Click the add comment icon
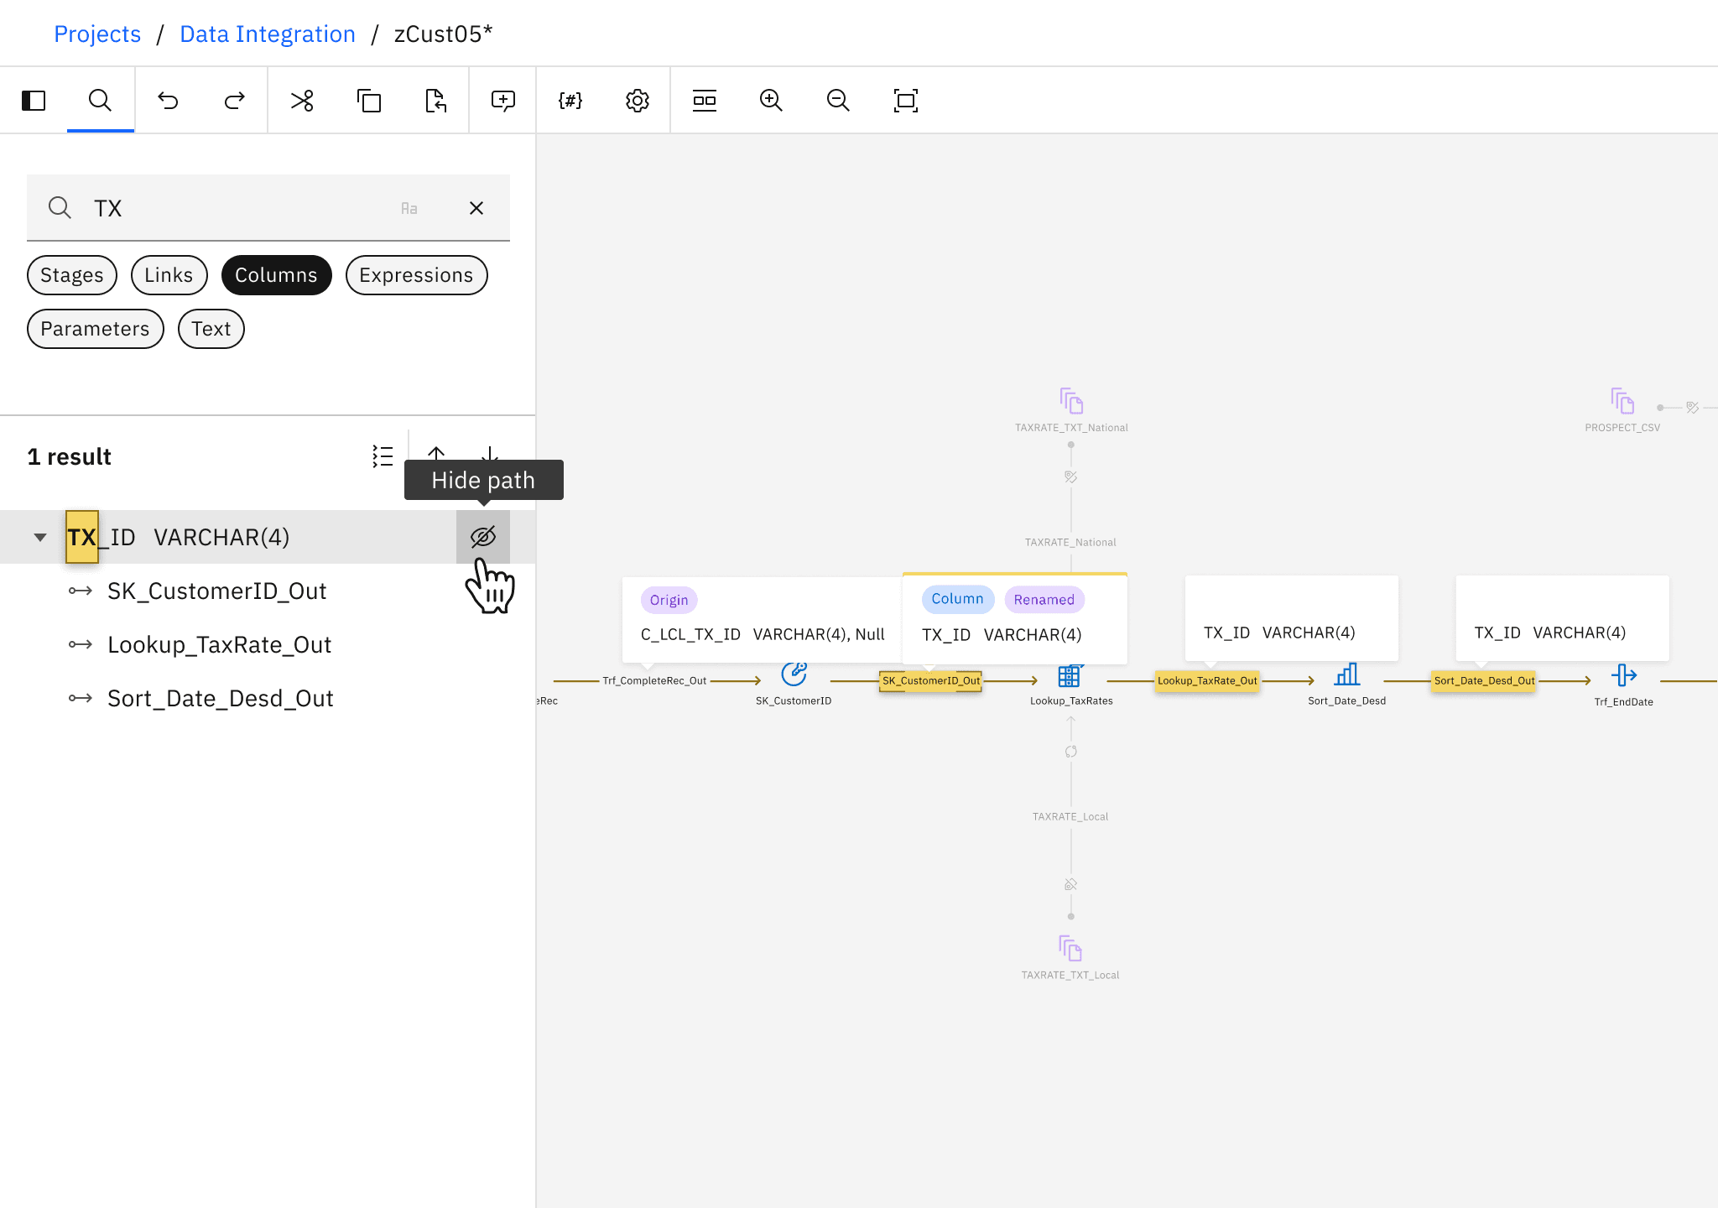This screenshot has height=1208, width=1718. coord(503,101)
